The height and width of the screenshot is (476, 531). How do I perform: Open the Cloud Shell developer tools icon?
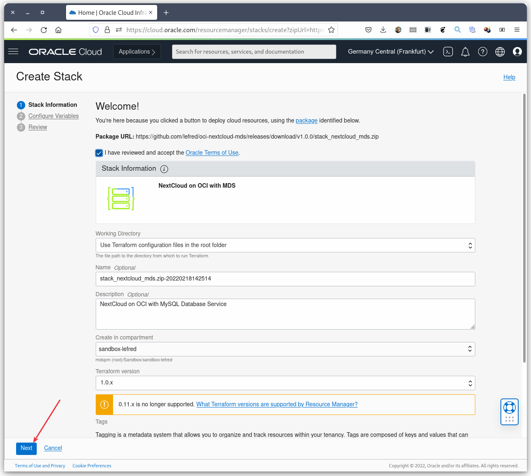(448, 52)
